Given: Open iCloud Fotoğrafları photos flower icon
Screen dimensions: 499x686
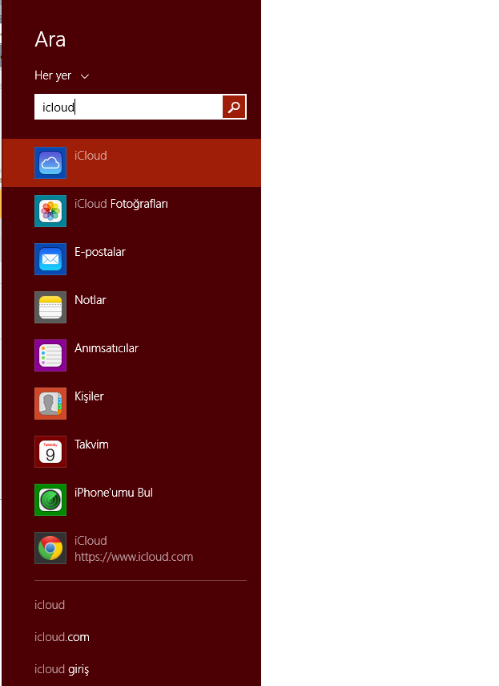Looking at the screenshot, I should (50, 211).
